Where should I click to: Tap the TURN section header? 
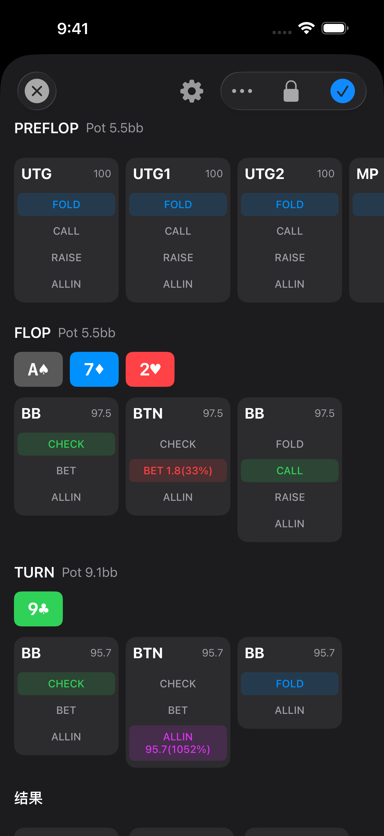(x=34, y=572)
